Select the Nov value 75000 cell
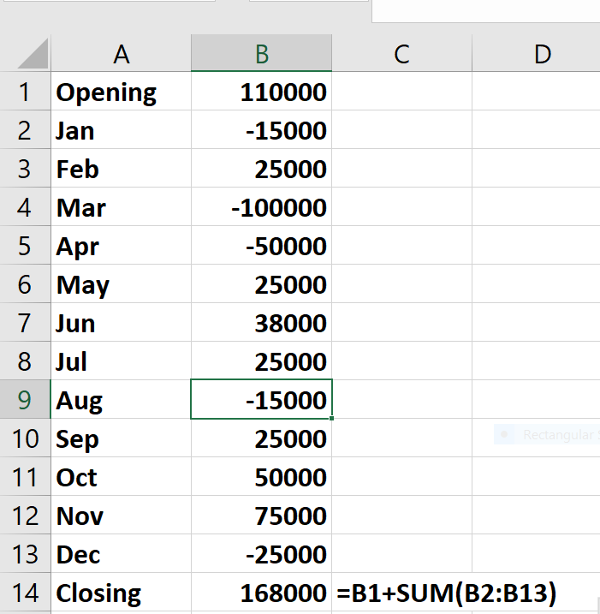This screenshot has width=600, height=614. [x=261, y=516]
